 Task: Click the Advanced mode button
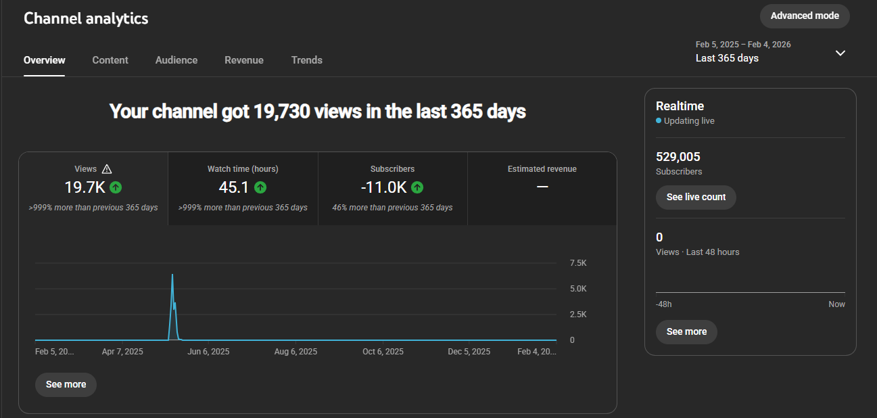tap(804, 16)
